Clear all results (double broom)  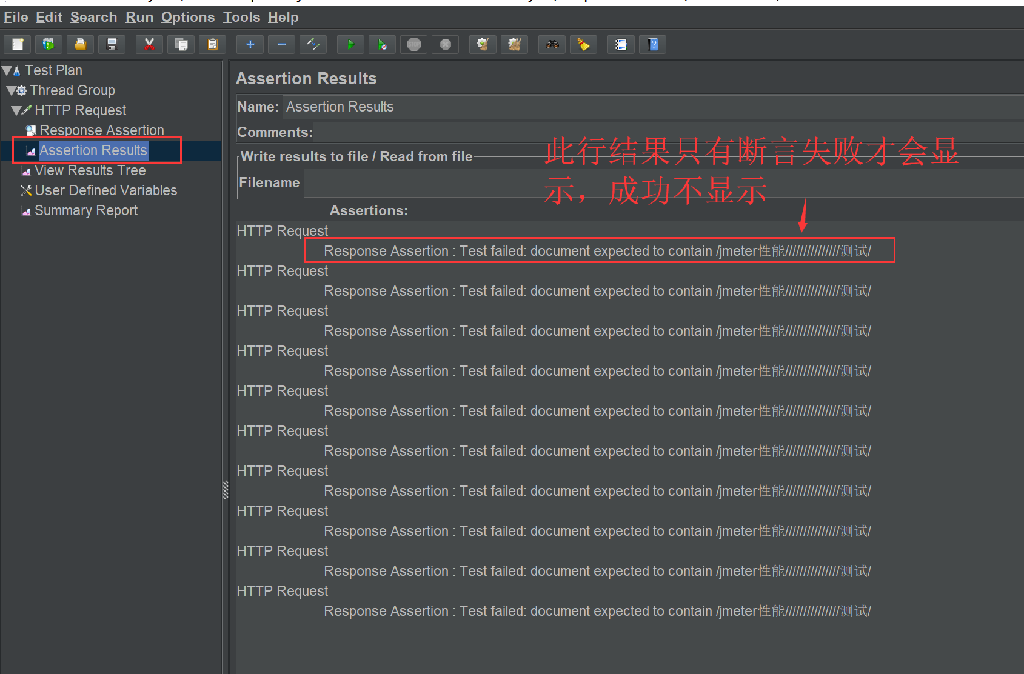[514, 44]
